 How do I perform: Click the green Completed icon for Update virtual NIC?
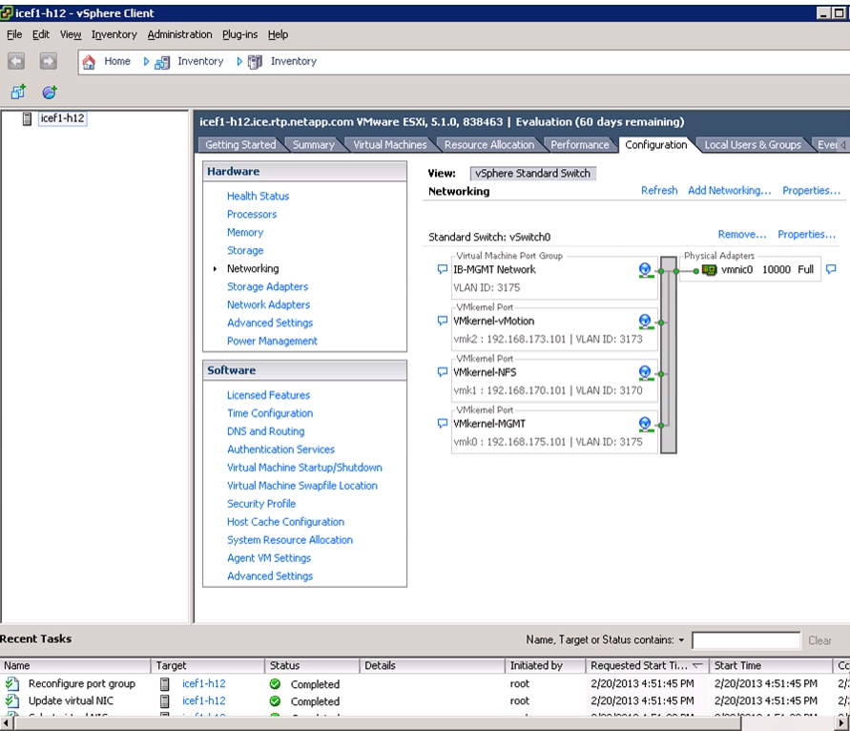(x=275, y=701)
